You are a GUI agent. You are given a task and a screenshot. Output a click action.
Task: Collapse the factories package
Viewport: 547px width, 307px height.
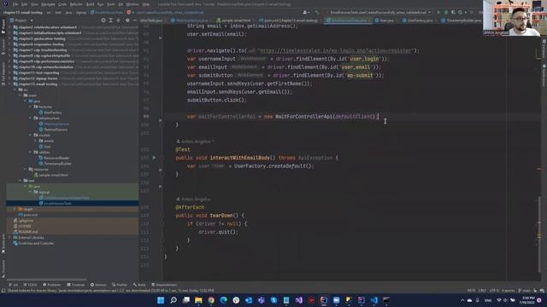[31, 107]
